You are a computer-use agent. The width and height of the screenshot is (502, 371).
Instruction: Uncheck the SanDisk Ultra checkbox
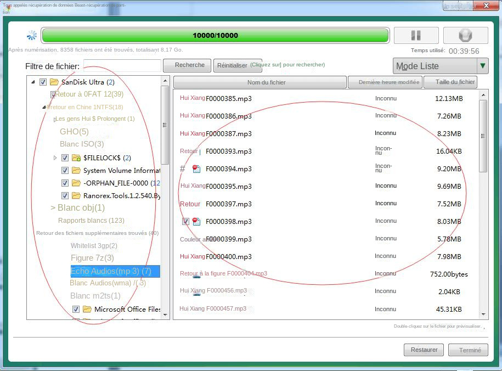click(43, 82)
